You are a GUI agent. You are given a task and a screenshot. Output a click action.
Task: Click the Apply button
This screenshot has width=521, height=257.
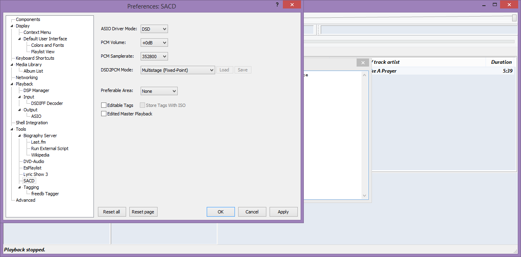283,212
